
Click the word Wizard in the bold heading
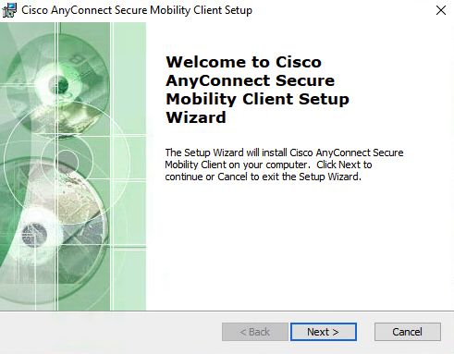pyautogui.click(x=196, y=117)
